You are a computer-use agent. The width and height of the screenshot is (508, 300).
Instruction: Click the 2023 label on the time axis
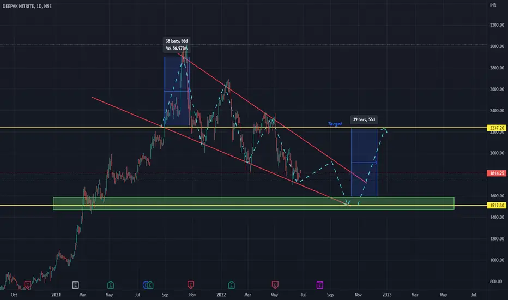tap(387, 295)
